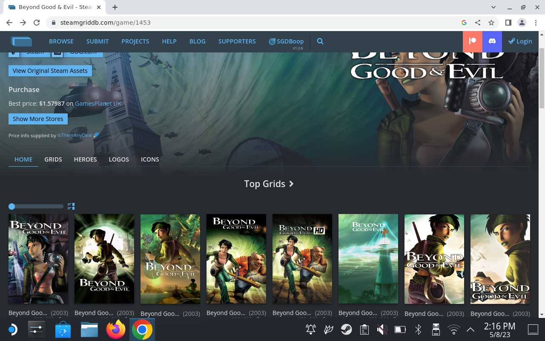Switch to the HEROES tab
Viewport: 545px width, 341px height.
[x=85, y=159]
